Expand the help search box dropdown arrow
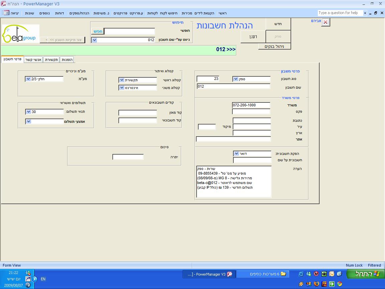 [365, 13]
